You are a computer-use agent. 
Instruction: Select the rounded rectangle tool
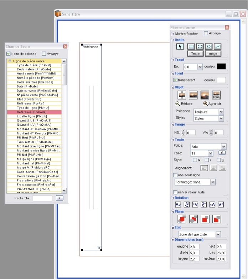click(200, 47)
